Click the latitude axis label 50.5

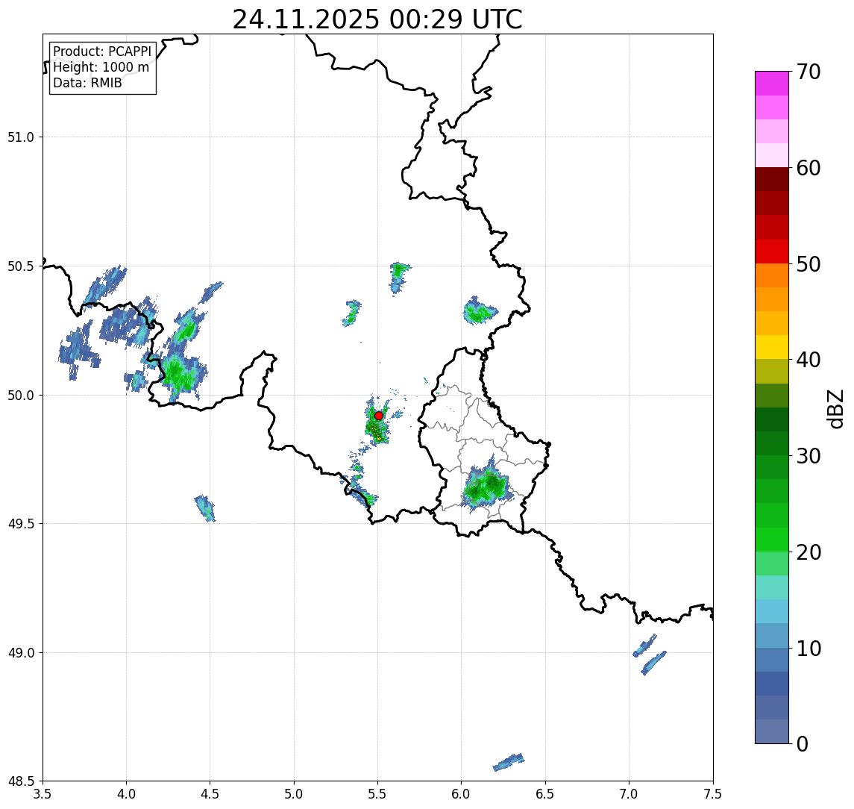click(21, 266)
